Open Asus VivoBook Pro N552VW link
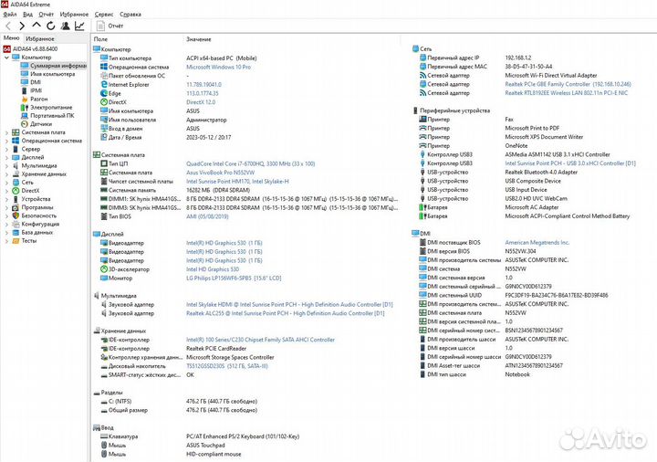657x462 pixels. tap(221, 173)
